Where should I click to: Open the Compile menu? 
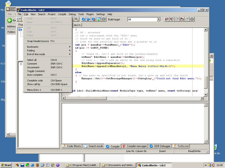(62, 14)
